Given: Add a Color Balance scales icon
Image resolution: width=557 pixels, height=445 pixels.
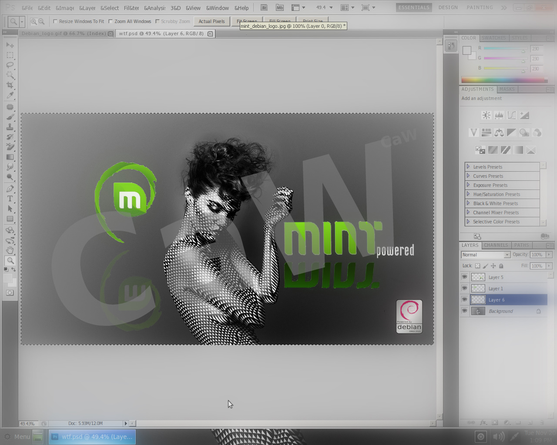Looking at the screenshot, I should click(499, 133).
